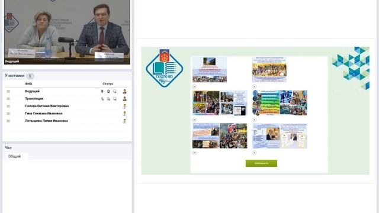379x213 pixels.
Task: Click screen-share icon in Трансляция row
Action: click(114, 99)
